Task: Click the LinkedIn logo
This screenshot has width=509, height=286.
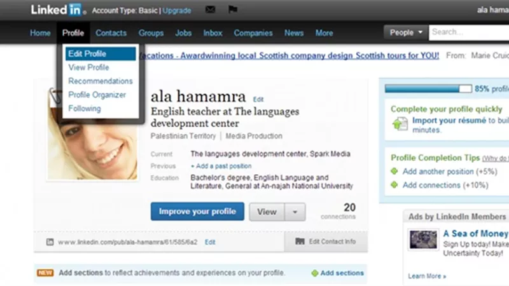Action: pyautogui.click(x=59, y=10)
